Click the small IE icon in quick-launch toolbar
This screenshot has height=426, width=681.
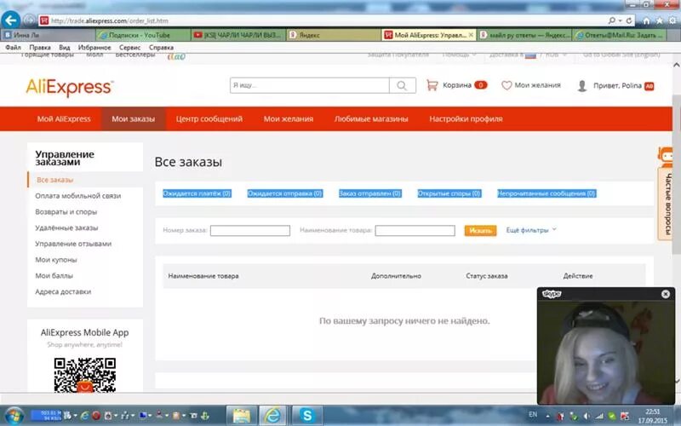coord(84,416)
